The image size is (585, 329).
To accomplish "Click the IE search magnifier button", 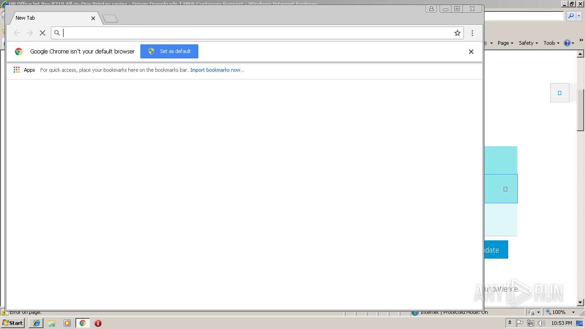I will click(571, 16).
